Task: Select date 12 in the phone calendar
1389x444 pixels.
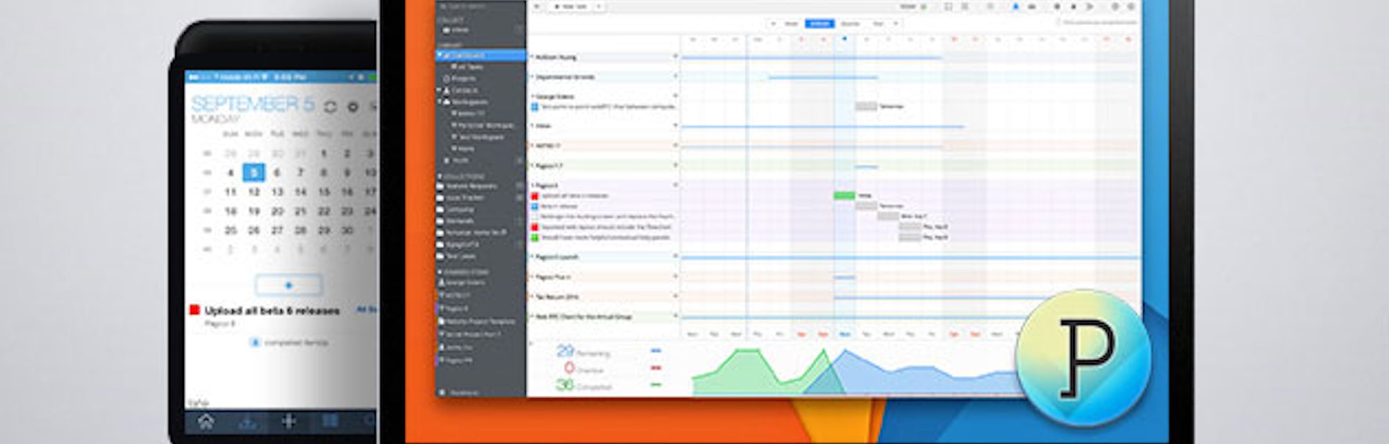Action: pos(254,191)
